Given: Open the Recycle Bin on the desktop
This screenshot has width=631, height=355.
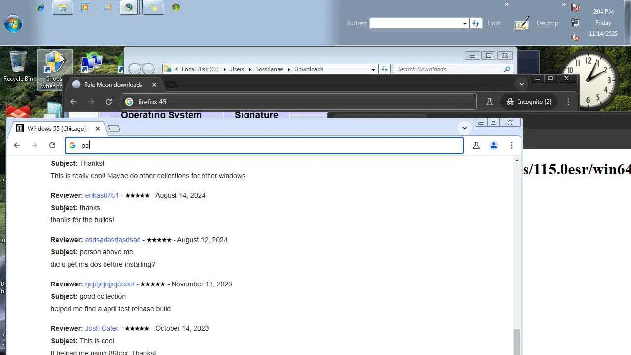Looking at the screenshot, I should click(x=18, y=66).
